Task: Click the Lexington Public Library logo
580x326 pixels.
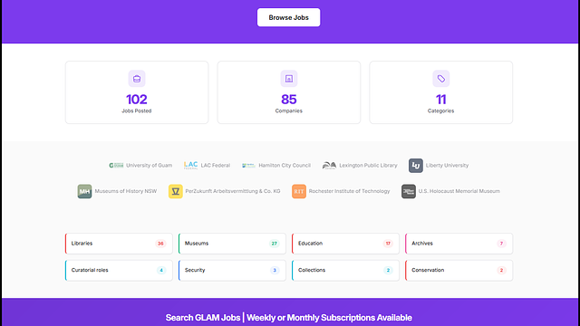Action: [329, 165]
